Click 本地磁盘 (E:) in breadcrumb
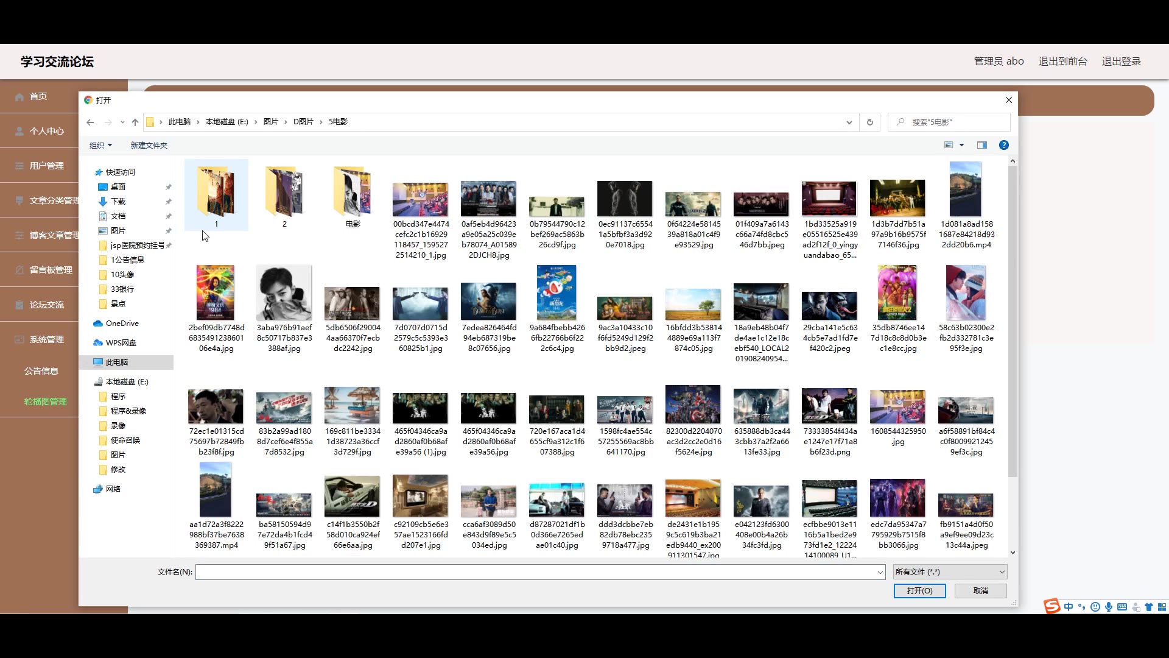The image size is (1169, 658). tap(227, 122)
